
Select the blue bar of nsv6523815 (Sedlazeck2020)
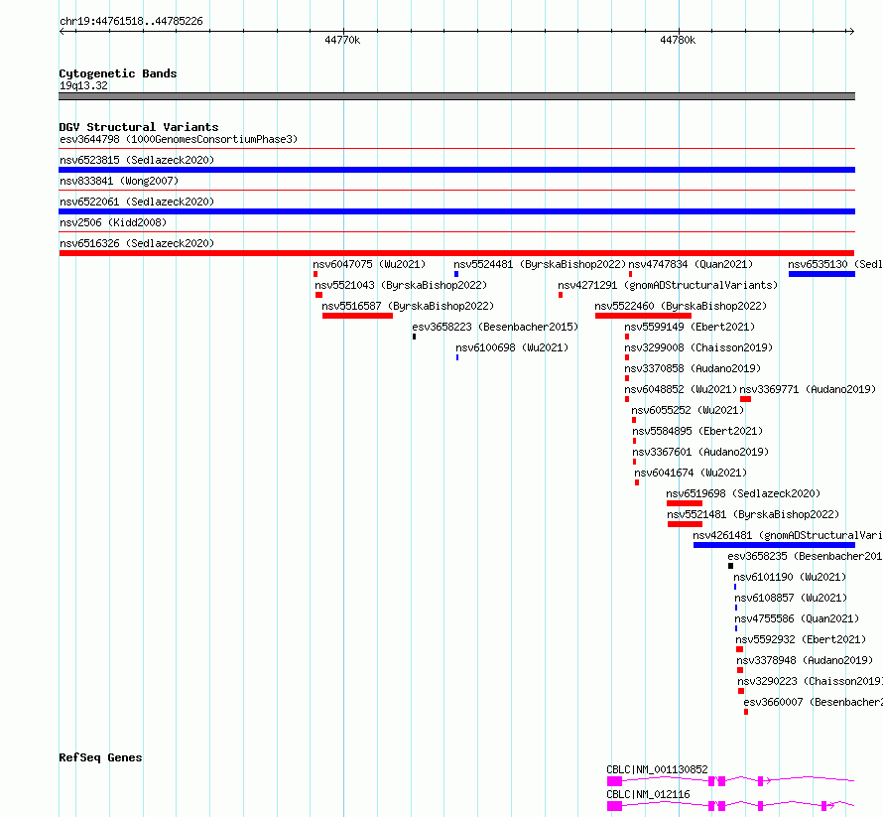(456, 170)
